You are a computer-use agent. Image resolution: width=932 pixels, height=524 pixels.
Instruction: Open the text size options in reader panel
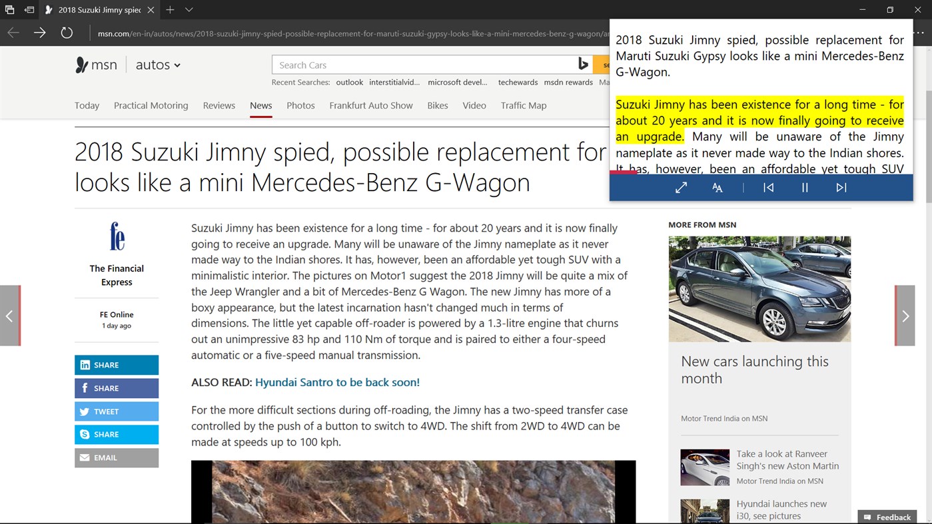click(717, 188)
